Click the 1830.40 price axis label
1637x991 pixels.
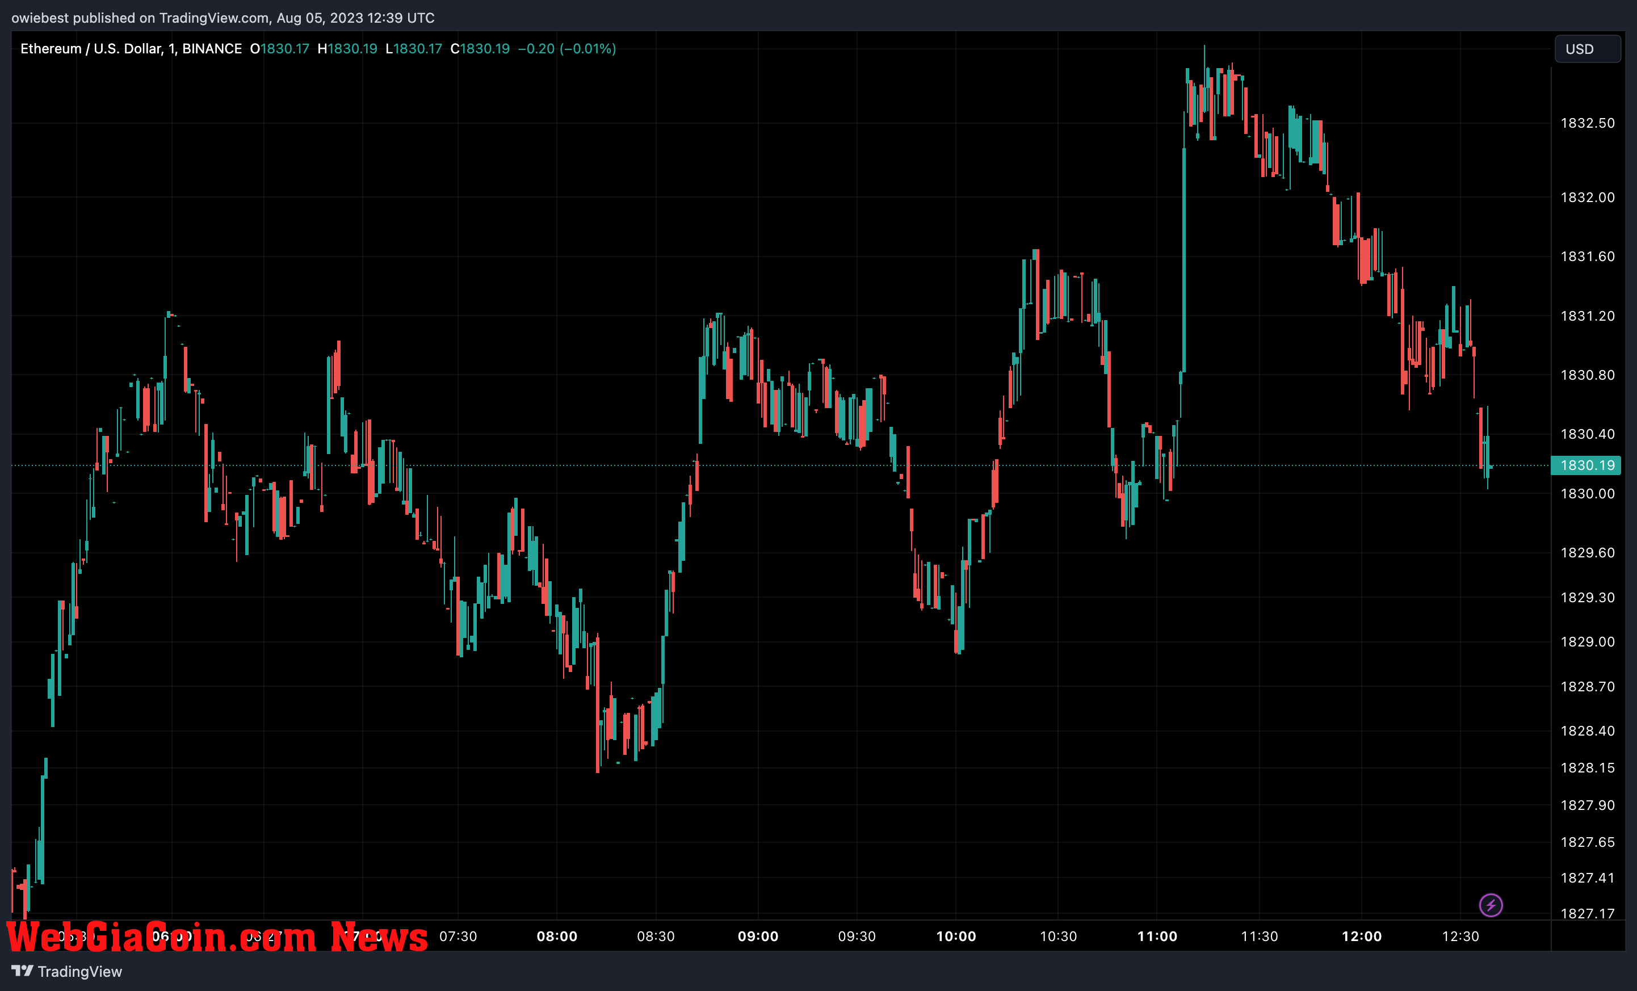click(1587, 434)
